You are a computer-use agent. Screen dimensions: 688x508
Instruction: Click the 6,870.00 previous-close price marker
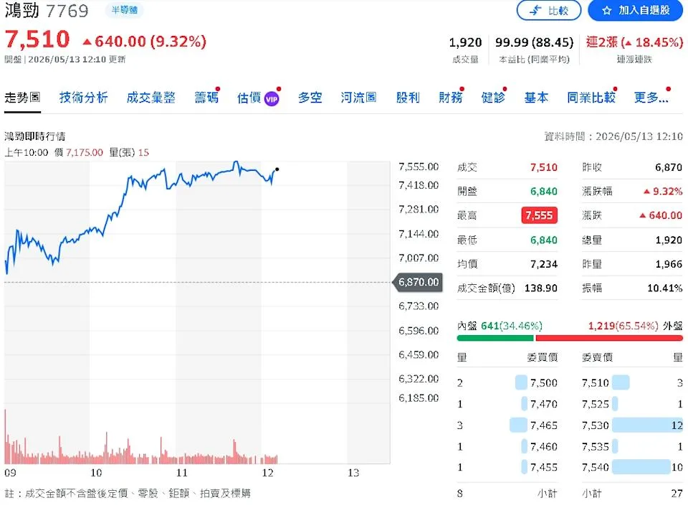click(417, 282)
